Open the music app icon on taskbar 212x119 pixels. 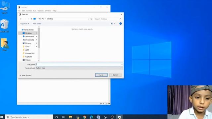(105, 117)
